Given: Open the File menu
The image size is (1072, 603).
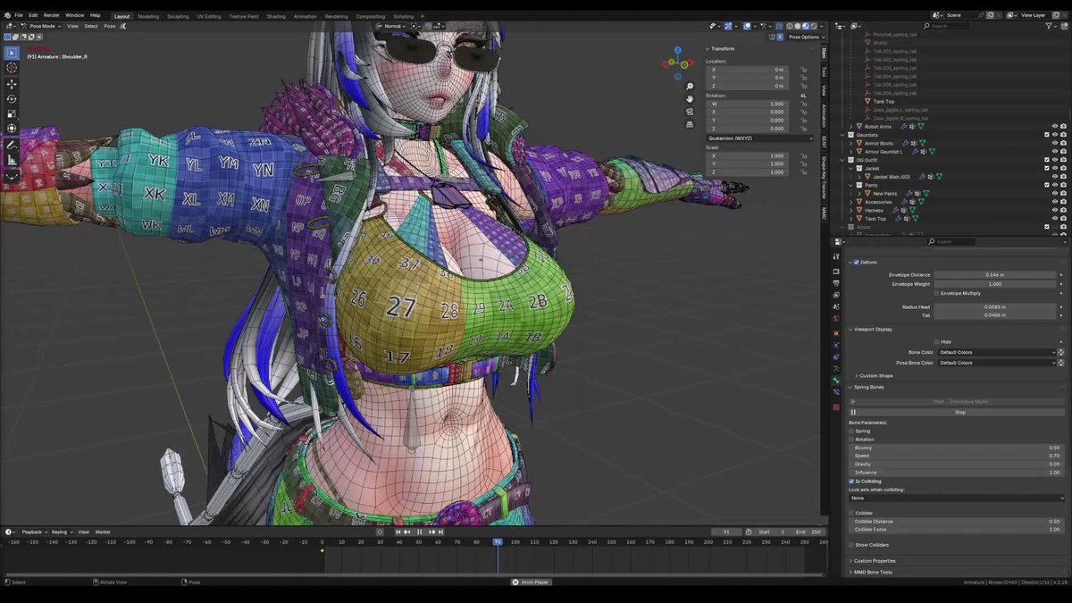Looking at the screenshot, I should click(x=19, y=15).
